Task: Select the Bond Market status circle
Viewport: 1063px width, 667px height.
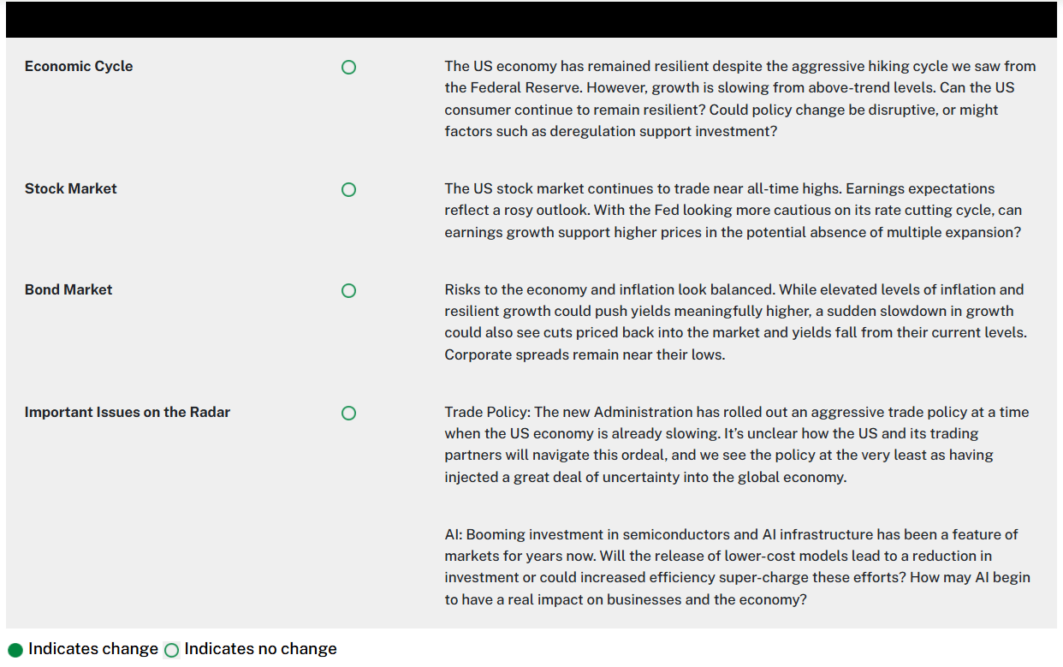Action: (x=348, y=290)
